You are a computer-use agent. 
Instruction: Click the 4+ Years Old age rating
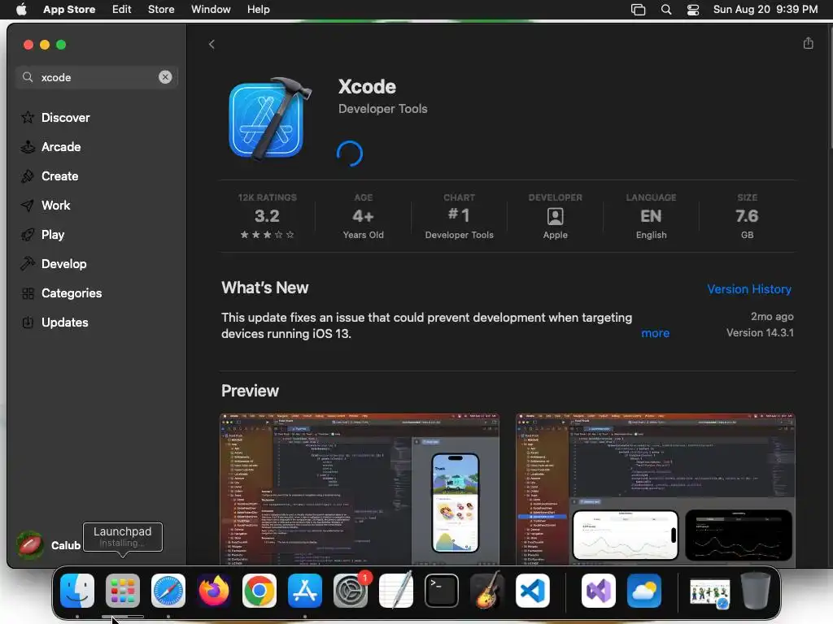click(364, 218)
